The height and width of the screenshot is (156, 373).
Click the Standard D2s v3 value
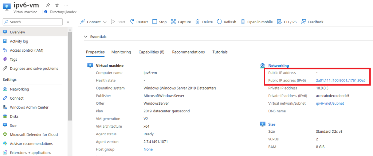tap(329, 131)
